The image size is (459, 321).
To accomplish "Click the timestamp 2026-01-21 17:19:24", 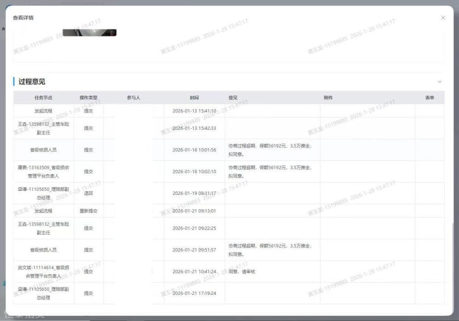I will pyautogui.click(x=194, y=293).
